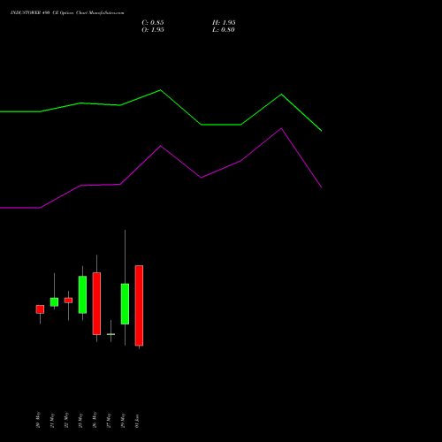Click the small red candle above 20 May

tap(40, 309)
